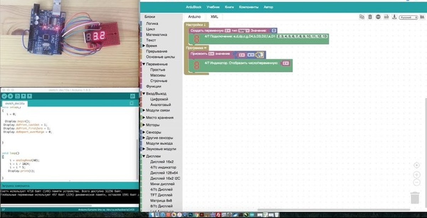Click the New sketch icon in Arduino toolbar

[x=17, y=96]
